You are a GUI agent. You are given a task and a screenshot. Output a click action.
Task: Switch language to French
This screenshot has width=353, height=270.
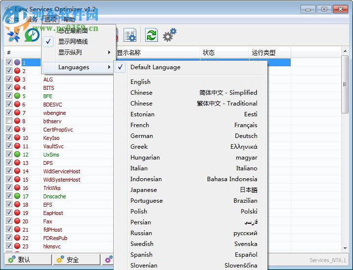click(191, 125)
